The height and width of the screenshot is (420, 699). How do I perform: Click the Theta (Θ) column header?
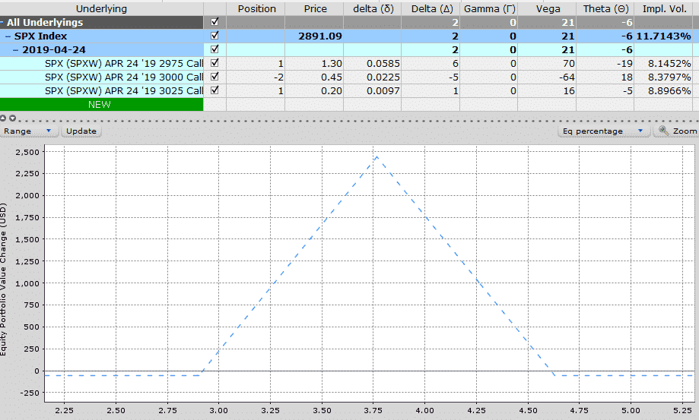tap(605, 8)
